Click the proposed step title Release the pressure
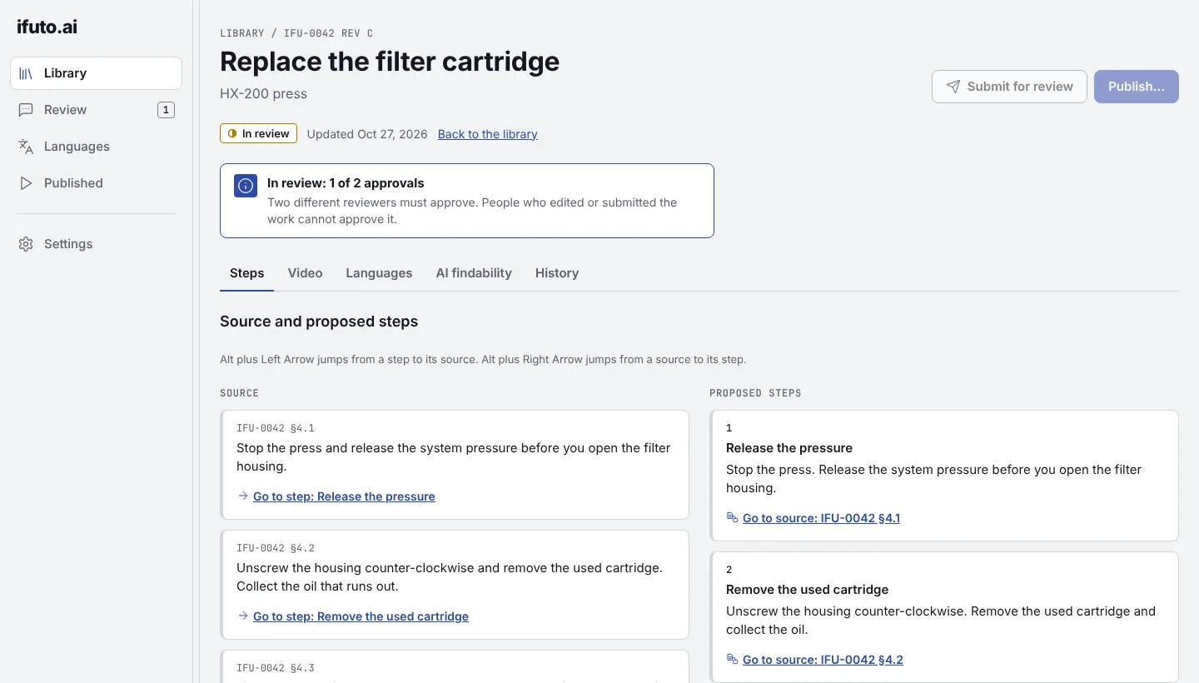 coord(789,448)
